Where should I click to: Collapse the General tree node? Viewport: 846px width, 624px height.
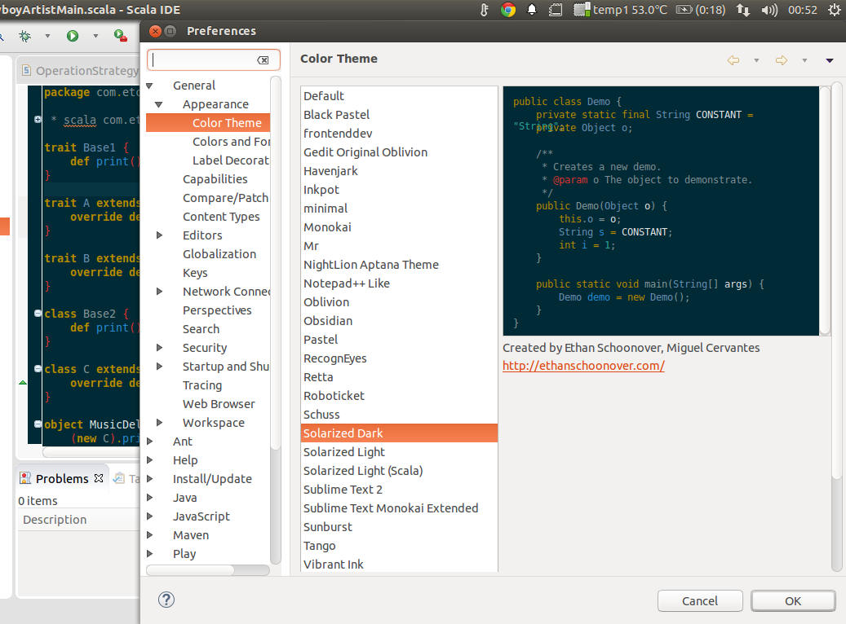150,86
